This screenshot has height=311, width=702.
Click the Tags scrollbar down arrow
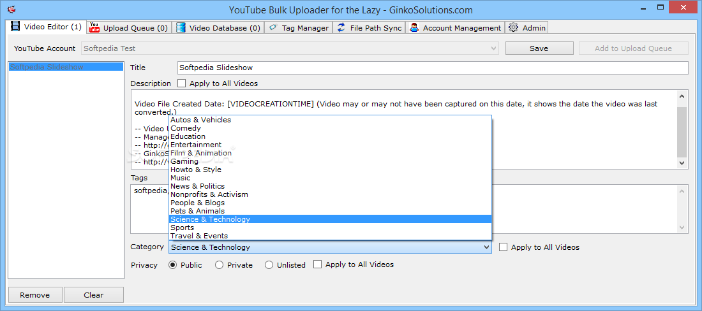(x=682, y=227)
